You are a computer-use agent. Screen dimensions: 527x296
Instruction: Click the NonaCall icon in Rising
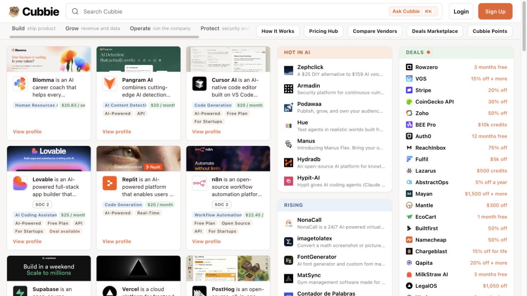click(289, 223)
